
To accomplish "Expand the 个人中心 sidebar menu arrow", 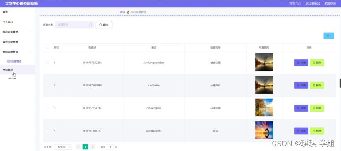I will click(31, 22).
